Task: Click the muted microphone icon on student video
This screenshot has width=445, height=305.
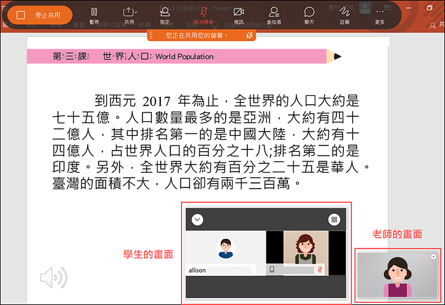Action: [320, 269]
